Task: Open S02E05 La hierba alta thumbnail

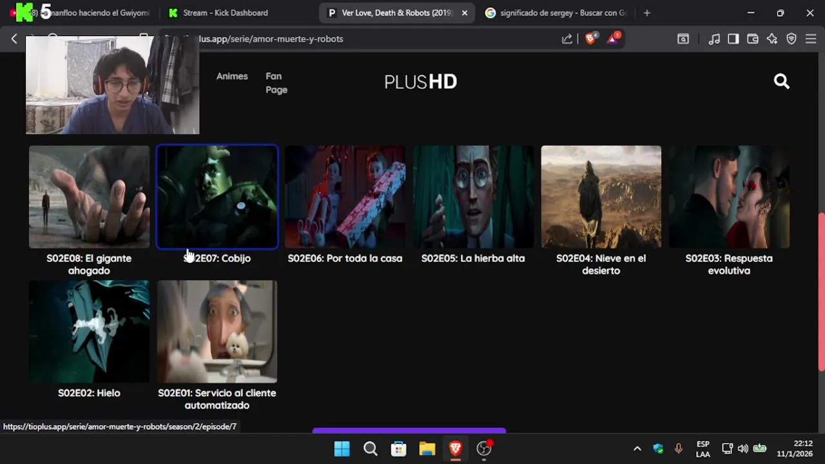Action: 473,197
